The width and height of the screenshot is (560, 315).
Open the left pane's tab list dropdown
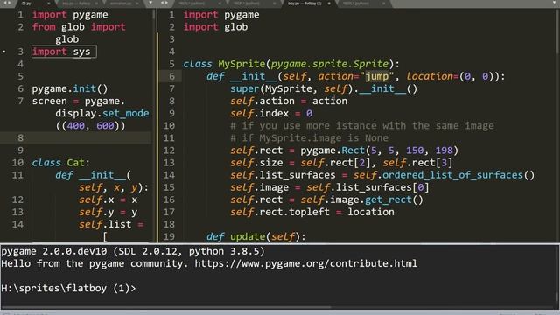pyautogui.click(x=150, y=3)
